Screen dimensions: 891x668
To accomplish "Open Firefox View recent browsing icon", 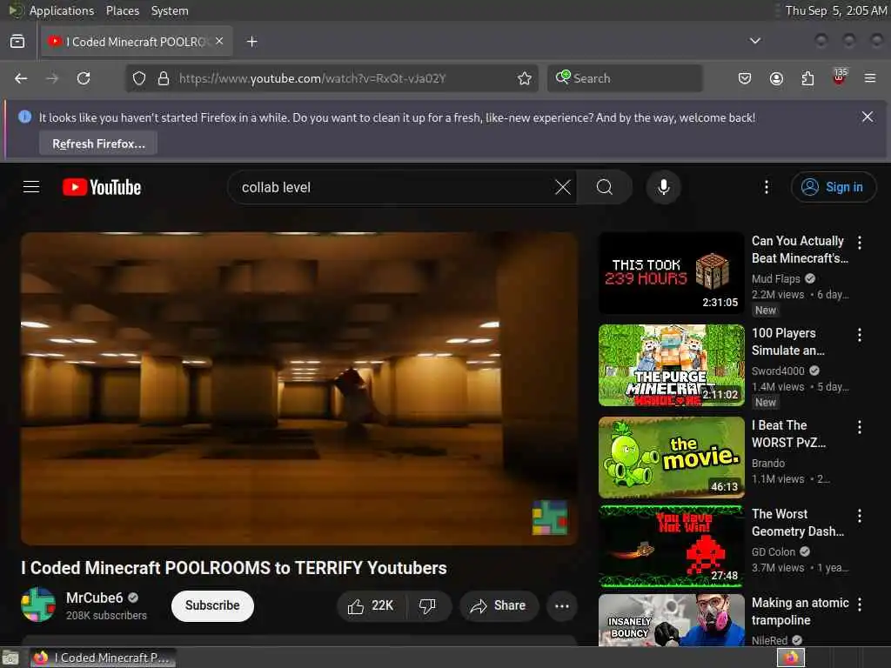I will pyautogui.click(x=17, y=41).
